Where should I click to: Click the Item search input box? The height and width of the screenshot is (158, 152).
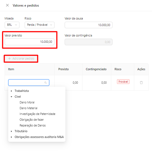29,83
